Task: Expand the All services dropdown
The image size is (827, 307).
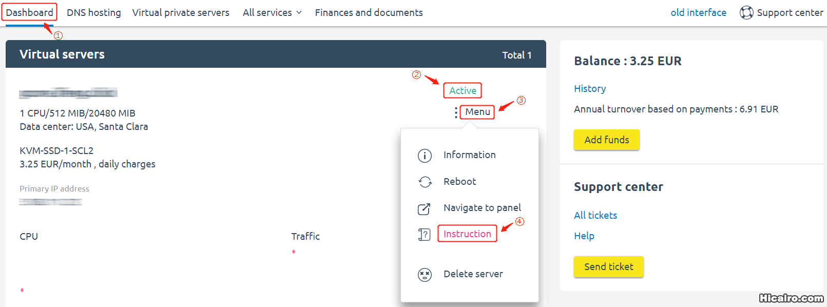Action: click(272, 13)
